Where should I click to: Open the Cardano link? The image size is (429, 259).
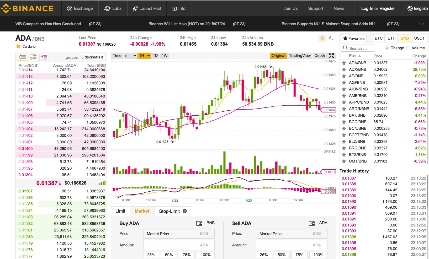[x=29, y=46]
